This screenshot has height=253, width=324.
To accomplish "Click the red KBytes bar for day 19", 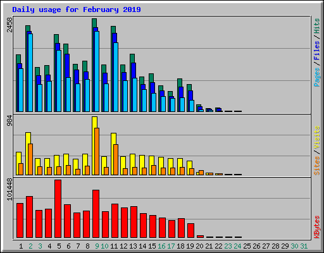I will [191, 231].
